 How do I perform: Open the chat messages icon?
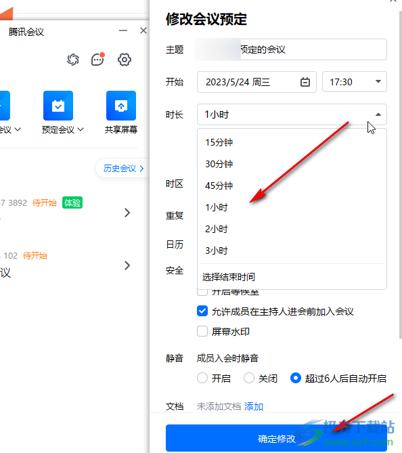[97, 60]
